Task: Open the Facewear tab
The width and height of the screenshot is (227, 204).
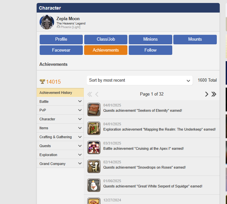Action: coord(61,50)
